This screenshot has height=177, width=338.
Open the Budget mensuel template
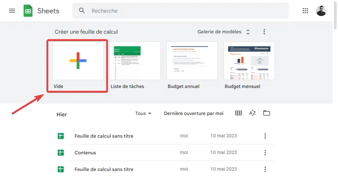pos(249,61)
